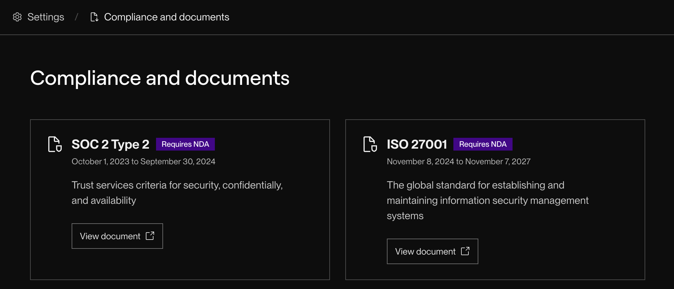Screen dimensions: 674x289
Task: Click the Requires NDA badge on ISO 27001 card
Action: [x=483, y=144]
